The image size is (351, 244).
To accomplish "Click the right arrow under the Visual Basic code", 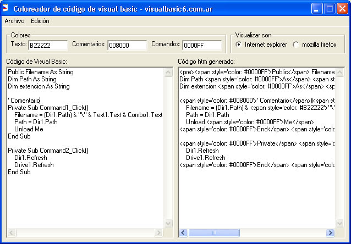I will 160,233.
